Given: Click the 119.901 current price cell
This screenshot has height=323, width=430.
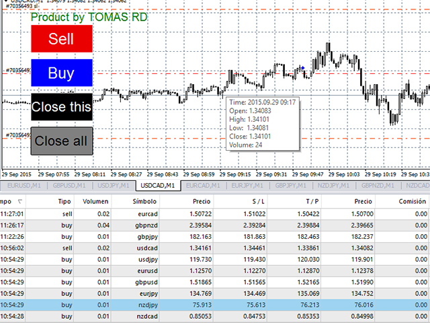Looking at the screenshot, I should point(362,260).
